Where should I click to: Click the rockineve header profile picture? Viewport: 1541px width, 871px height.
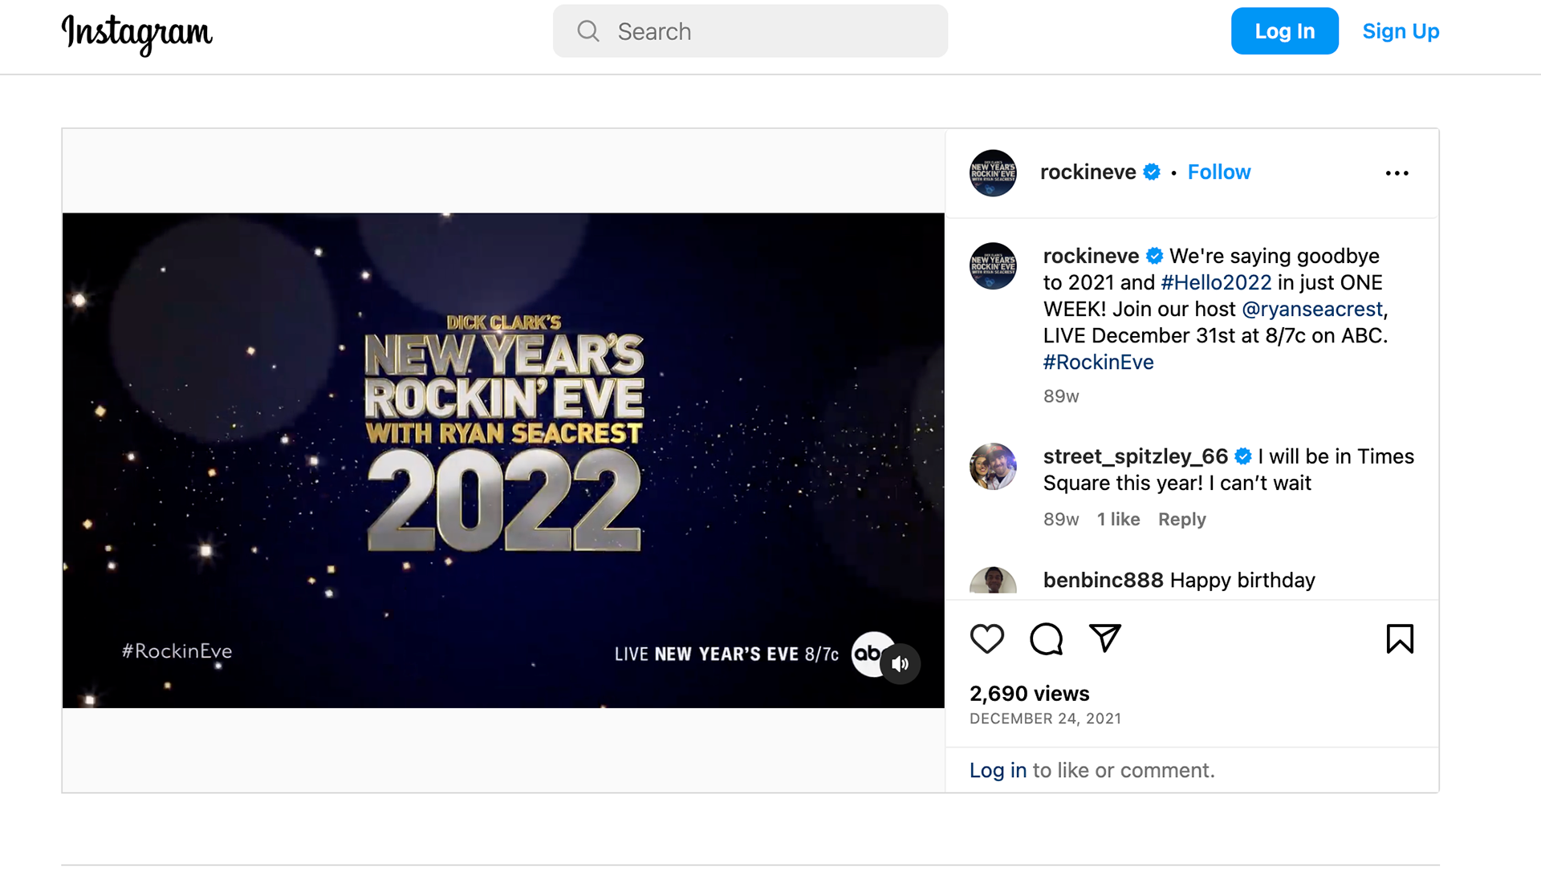[993, 172]
